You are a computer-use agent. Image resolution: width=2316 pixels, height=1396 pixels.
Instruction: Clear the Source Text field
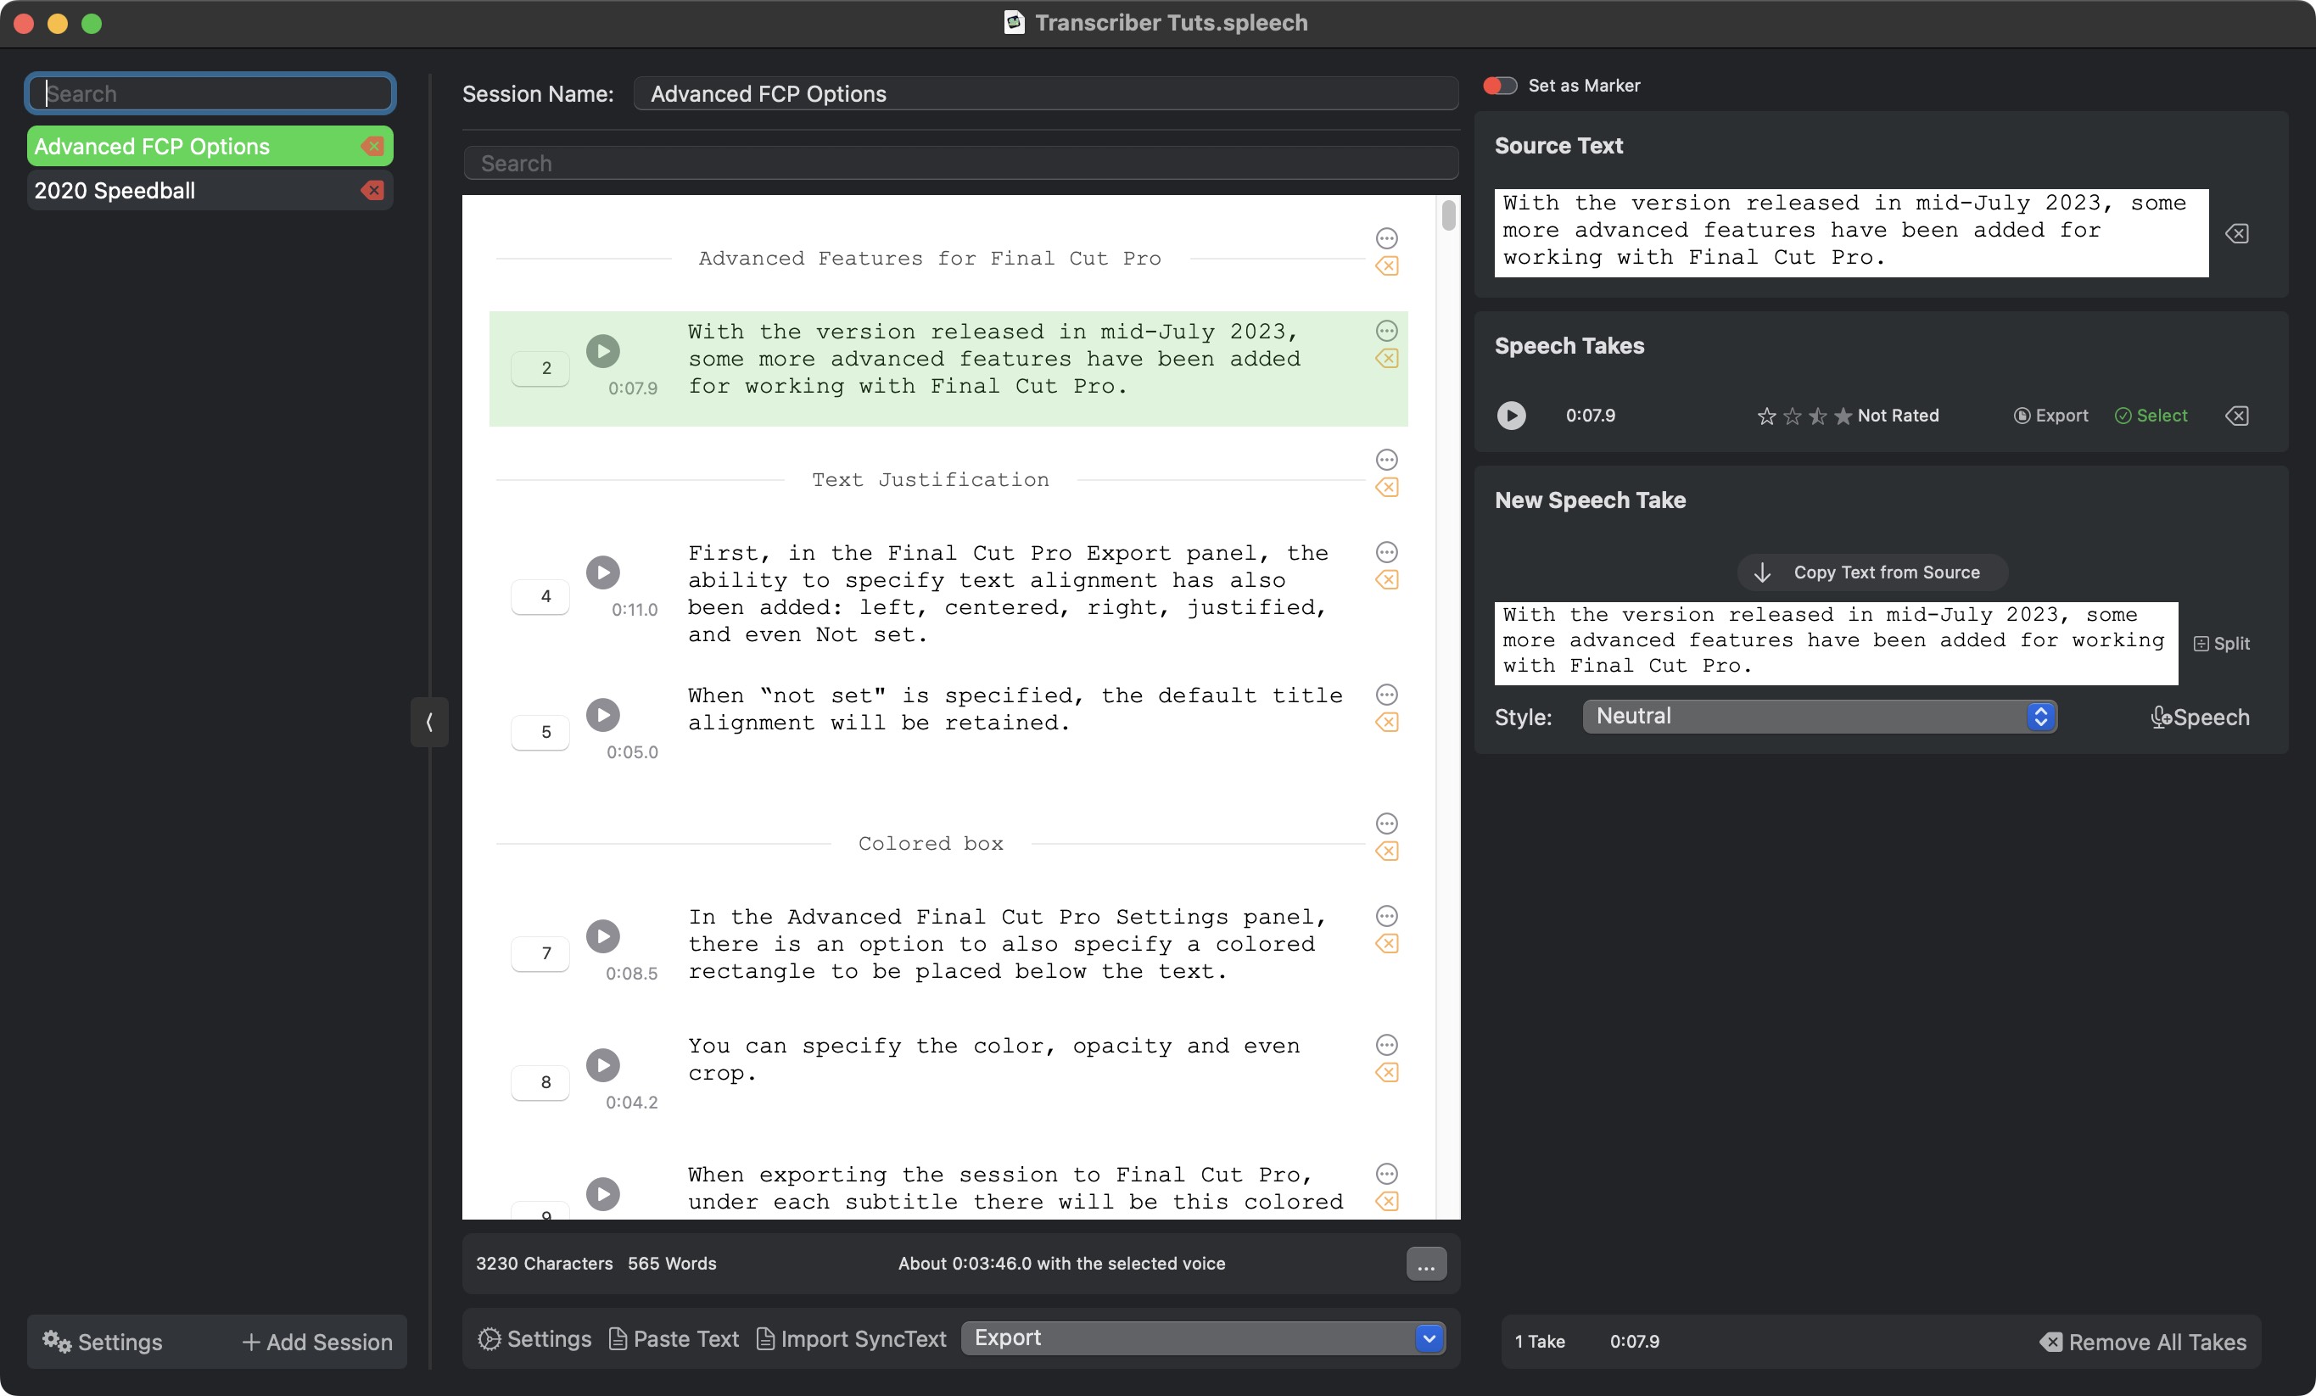pyautogui.click(x=2236, y=234)
